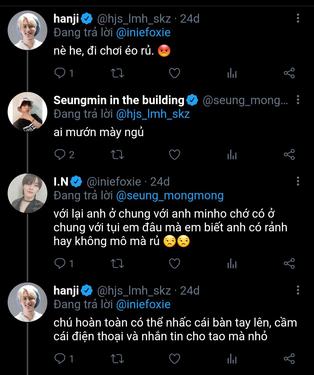314x375 pixels.
Task: Open I.N's profile picture
Action: pos(27,193)
